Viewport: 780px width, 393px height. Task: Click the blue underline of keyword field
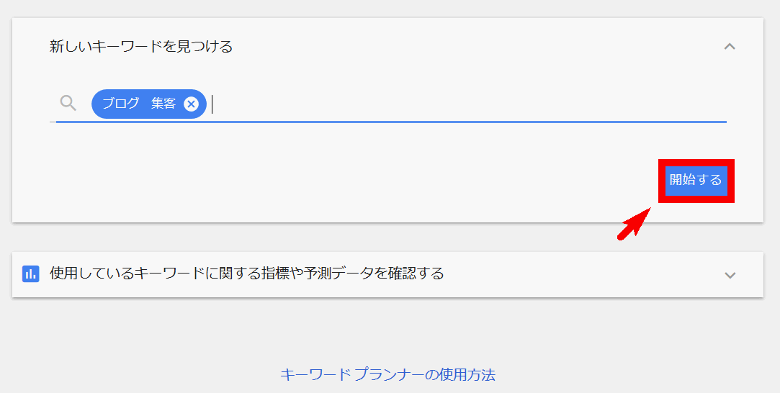pos(391,122)
